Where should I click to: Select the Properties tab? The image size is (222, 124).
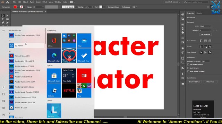(x=190, y=13)
